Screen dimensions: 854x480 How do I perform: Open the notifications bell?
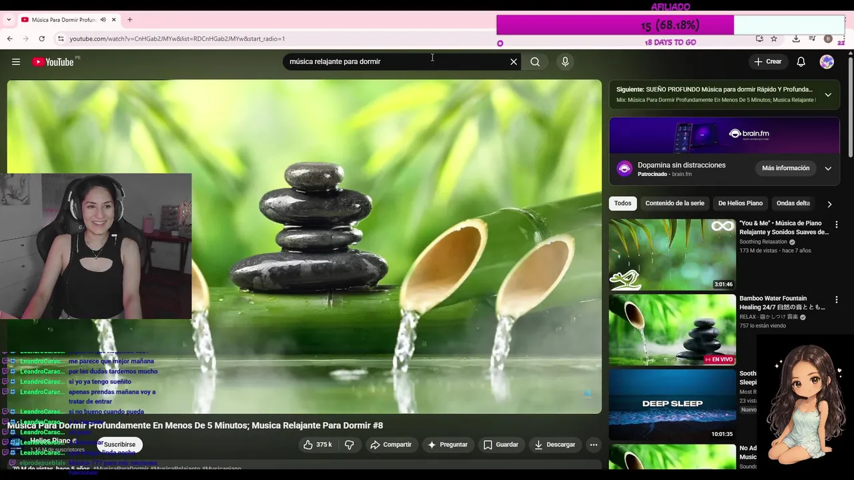click(x=801, y=62)
